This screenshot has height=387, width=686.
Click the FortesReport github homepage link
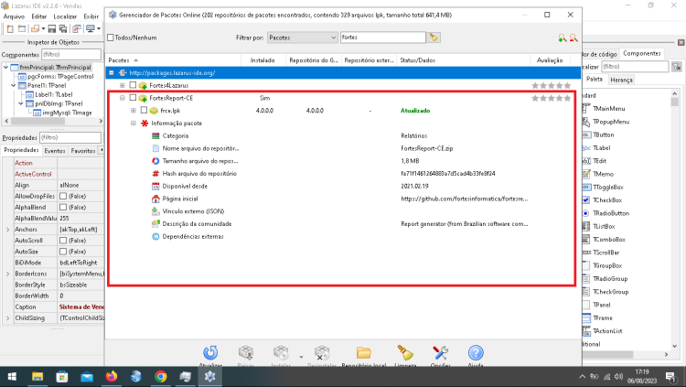tap(464, 199)
